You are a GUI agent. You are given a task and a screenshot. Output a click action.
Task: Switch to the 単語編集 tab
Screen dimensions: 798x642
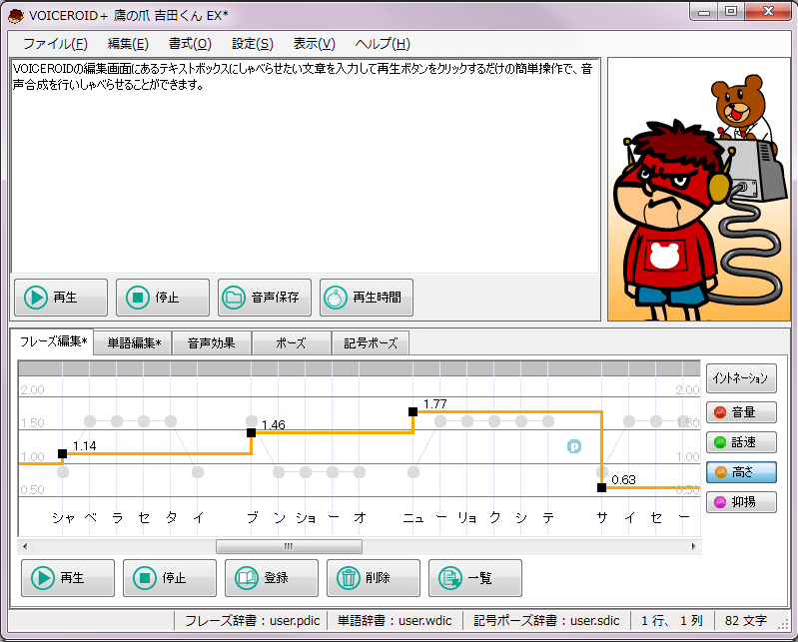[x=134, y=343]
